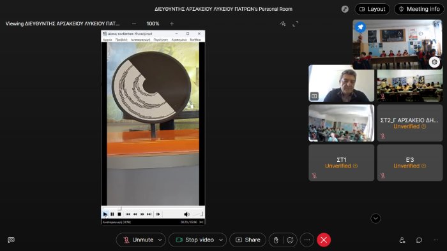Switch shared content to full screen
The width and height of the screenshot is (447, 251).
point(295,24)
